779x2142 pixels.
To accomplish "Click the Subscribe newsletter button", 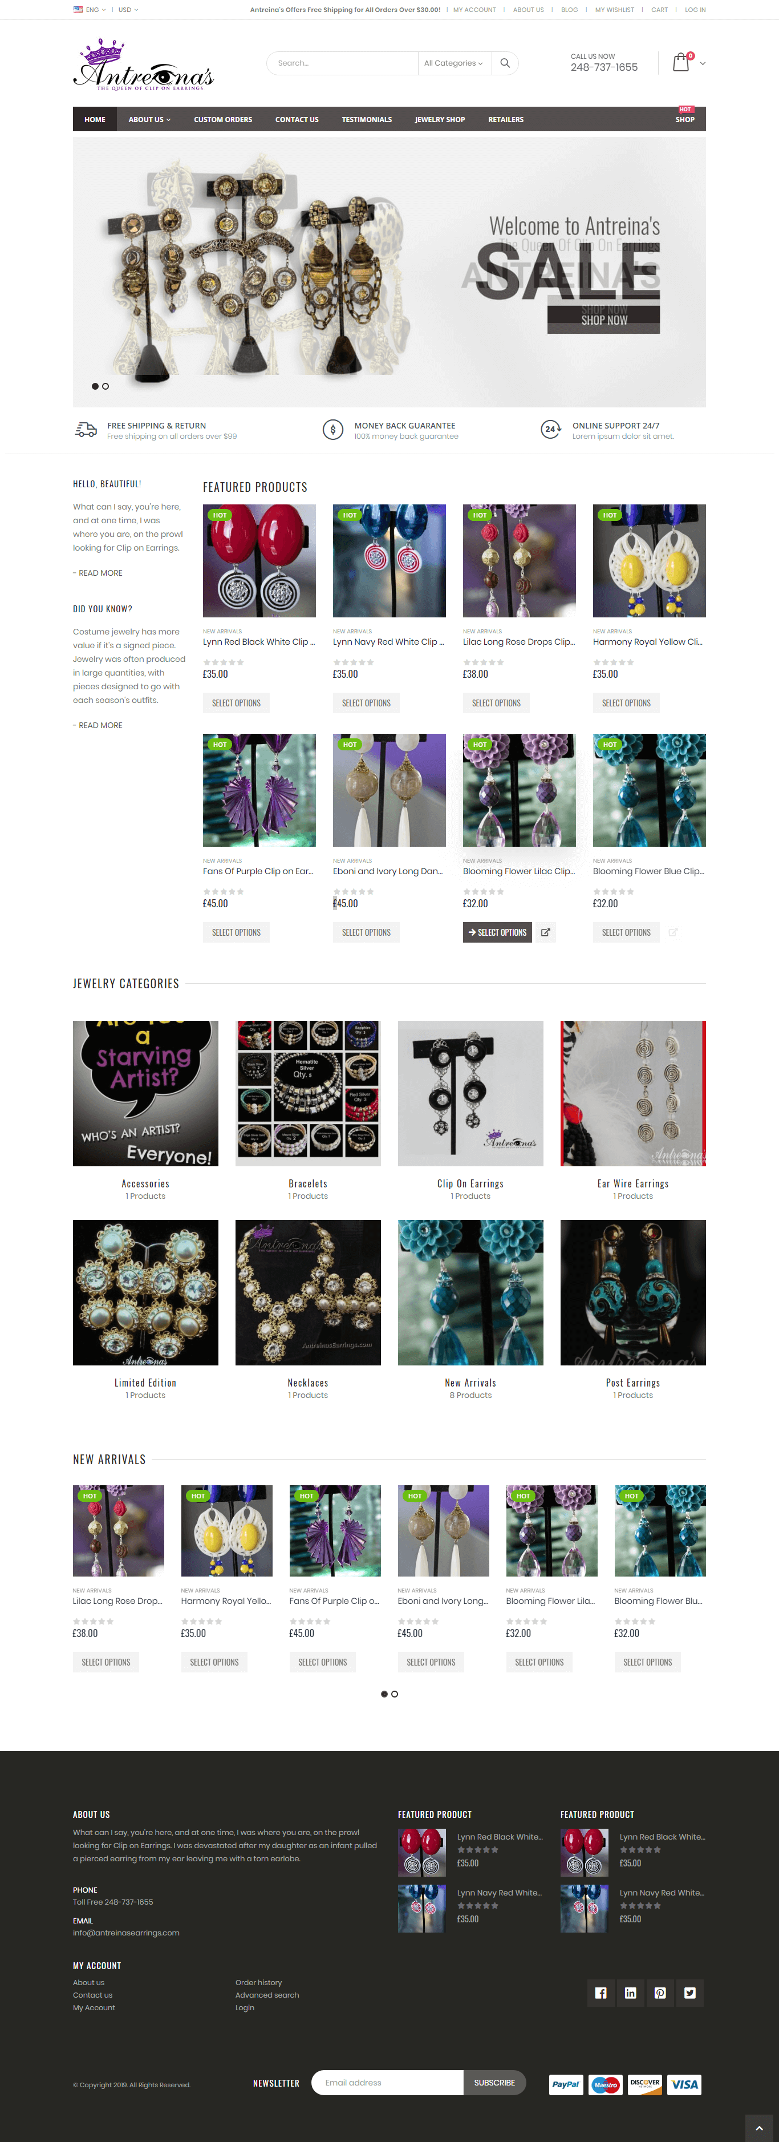I will 494,2082.
